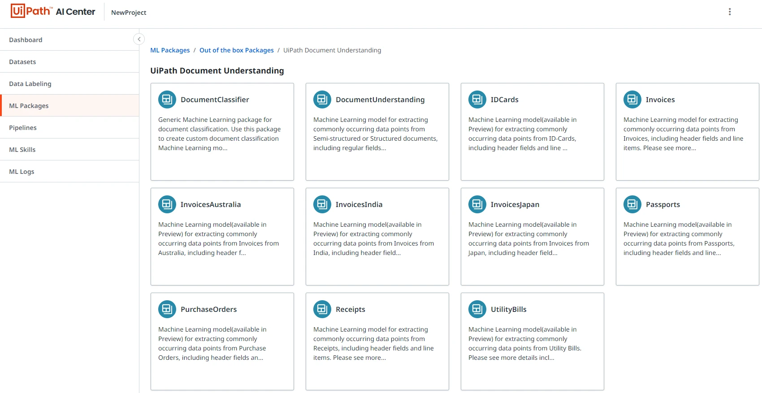This screenshot has height=393, width=762.
Task: Click the Receipts package icon
Action: click(x=322, y=309)
